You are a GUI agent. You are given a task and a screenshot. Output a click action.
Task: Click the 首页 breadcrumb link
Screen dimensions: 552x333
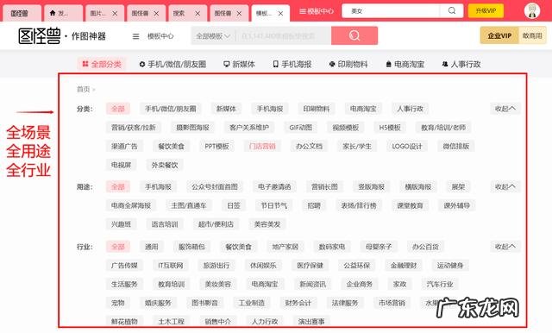click(84, 90)
